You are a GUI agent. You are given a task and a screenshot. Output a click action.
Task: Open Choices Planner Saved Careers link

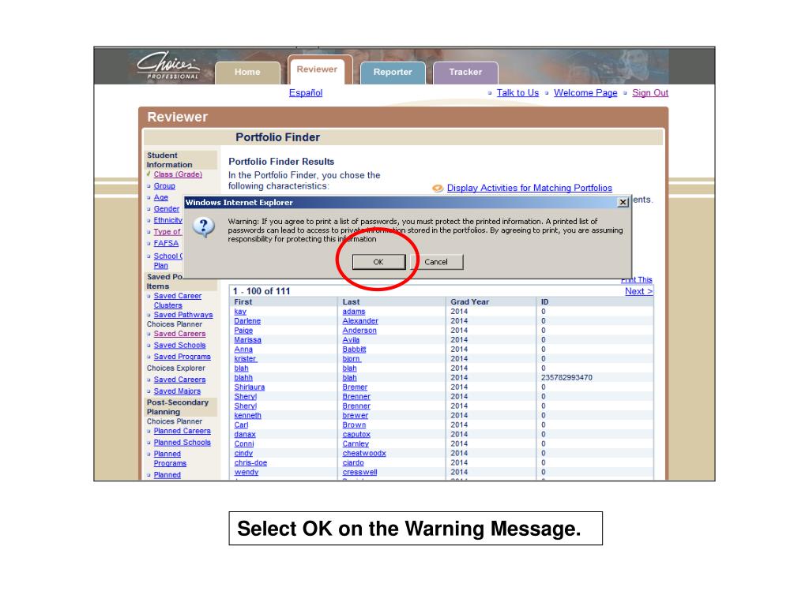pos(179,334)
